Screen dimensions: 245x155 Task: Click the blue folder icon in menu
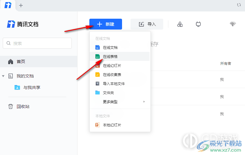tap(98, 93)
